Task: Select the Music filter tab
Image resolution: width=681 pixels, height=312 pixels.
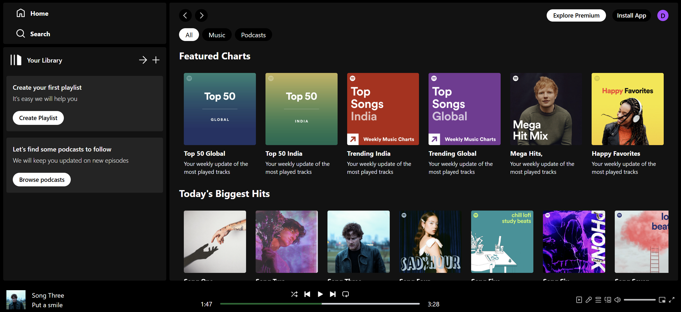Action: click(x=217, y=35)
